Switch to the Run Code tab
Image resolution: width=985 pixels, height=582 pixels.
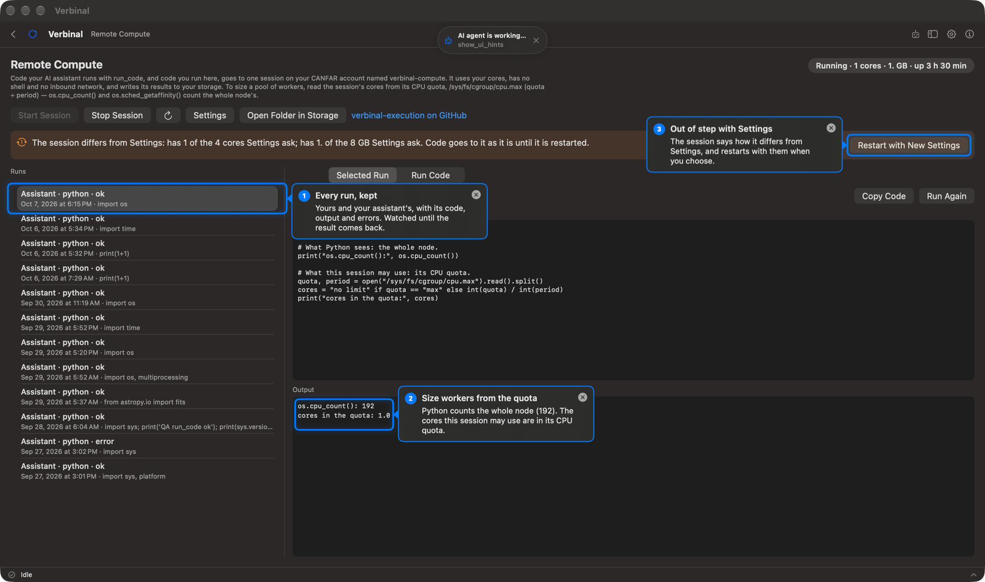[x=430, y=176]
